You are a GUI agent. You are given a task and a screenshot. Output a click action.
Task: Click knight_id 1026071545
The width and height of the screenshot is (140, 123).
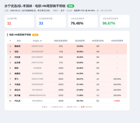(x=37, y=46)
